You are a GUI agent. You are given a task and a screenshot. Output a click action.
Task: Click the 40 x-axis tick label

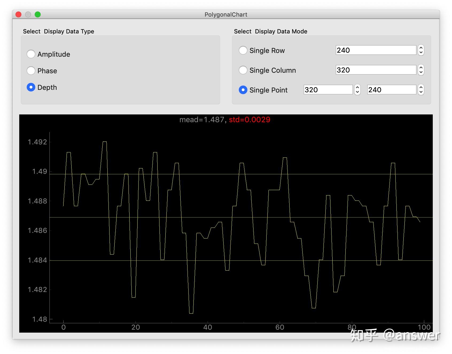[208, 327]
